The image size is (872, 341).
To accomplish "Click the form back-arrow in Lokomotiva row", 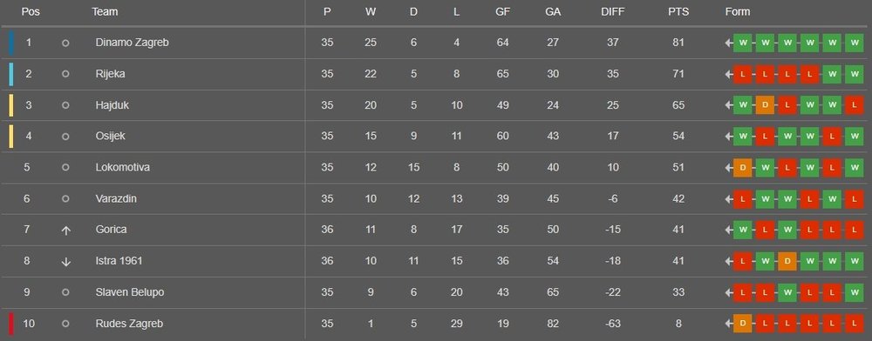I will [x=728, y=168].
